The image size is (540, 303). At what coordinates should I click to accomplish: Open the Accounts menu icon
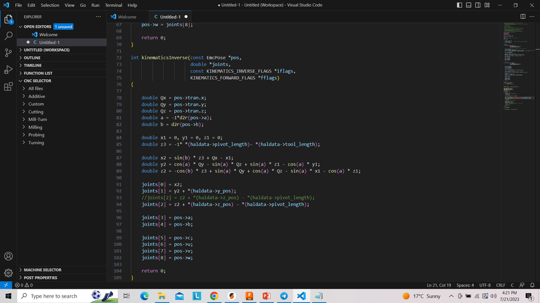(x=8, y=256)
